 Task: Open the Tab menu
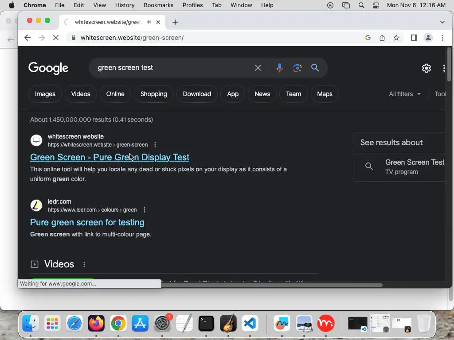[216, 5]
